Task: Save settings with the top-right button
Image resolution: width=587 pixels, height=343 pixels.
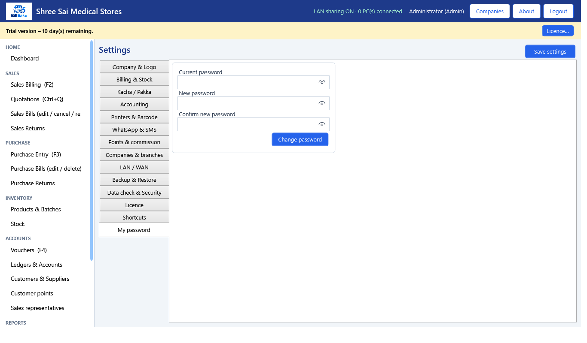Action: click(550, 51)
